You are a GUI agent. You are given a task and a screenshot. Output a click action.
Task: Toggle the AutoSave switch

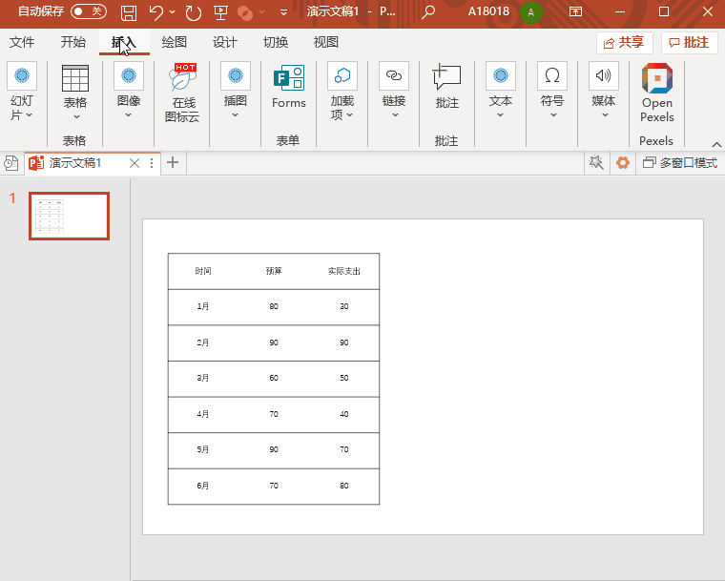point(88,11)
